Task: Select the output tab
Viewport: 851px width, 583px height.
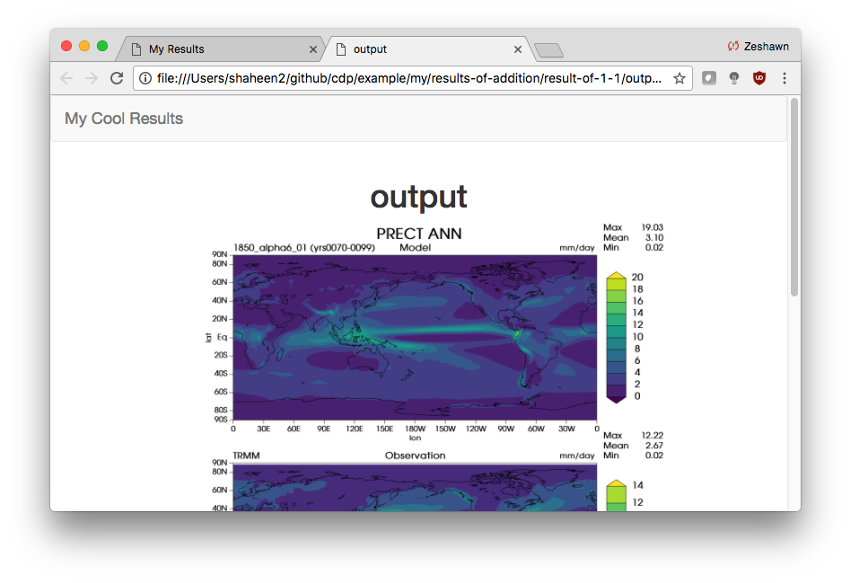Action: (x=422, y=49)
